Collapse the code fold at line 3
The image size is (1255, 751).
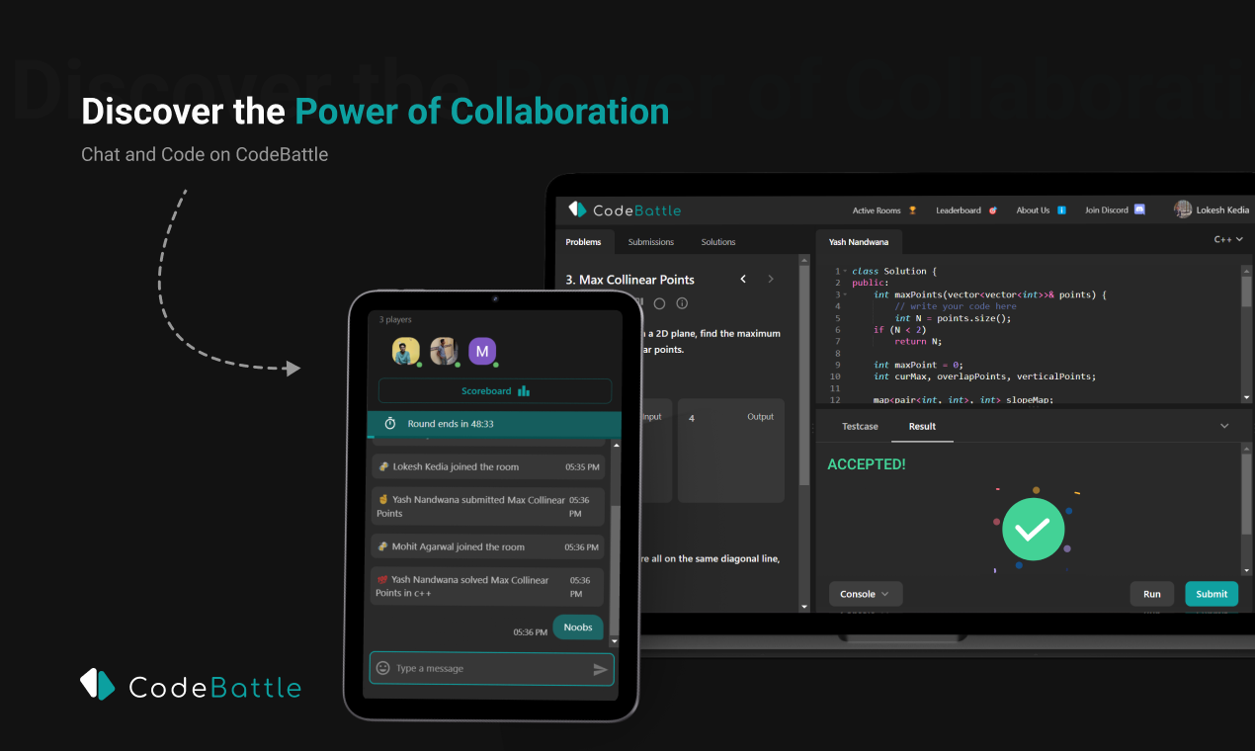pos(844,294)
